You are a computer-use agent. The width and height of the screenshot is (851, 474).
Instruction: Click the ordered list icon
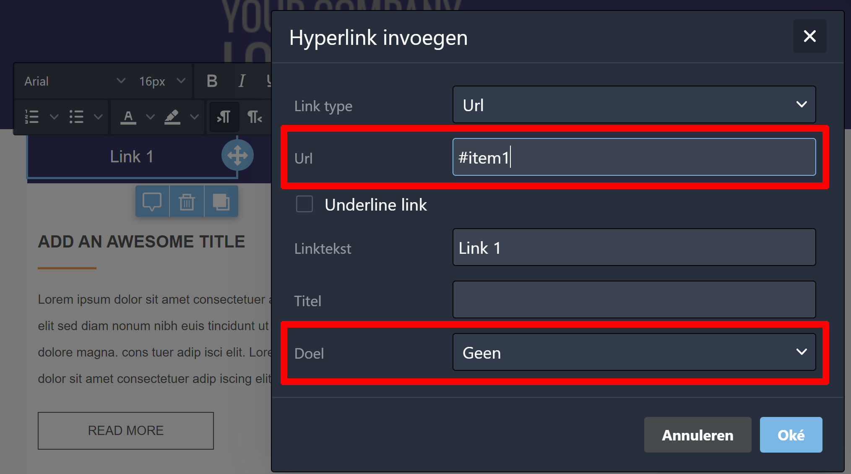[x=32, y=117]
